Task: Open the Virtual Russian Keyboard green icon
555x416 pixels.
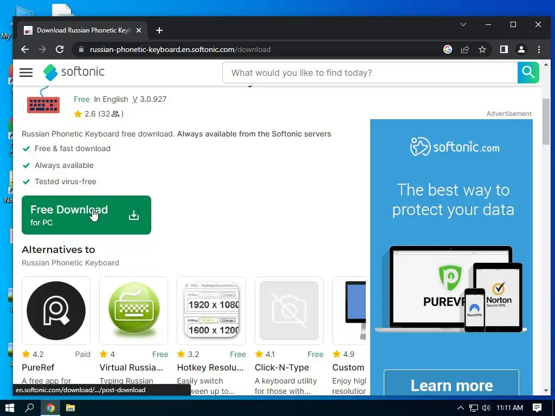Action: tap(134, 310)
